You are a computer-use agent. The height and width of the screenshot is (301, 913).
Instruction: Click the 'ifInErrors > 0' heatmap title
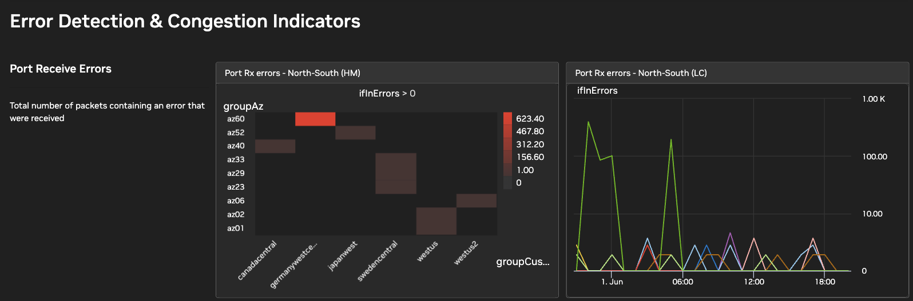pos(387,94)
